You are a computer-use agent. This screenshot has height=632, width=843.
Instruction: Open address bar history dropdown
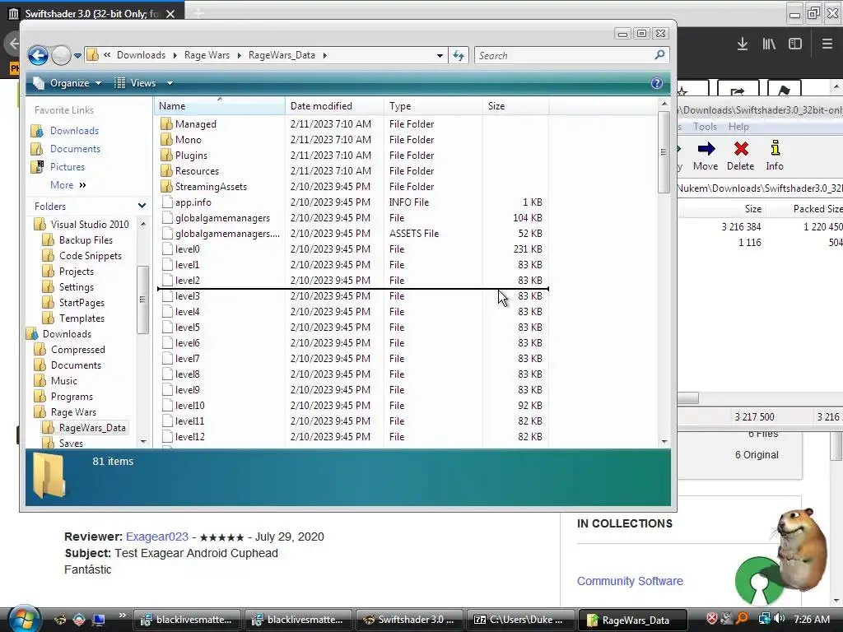[440, 55]
